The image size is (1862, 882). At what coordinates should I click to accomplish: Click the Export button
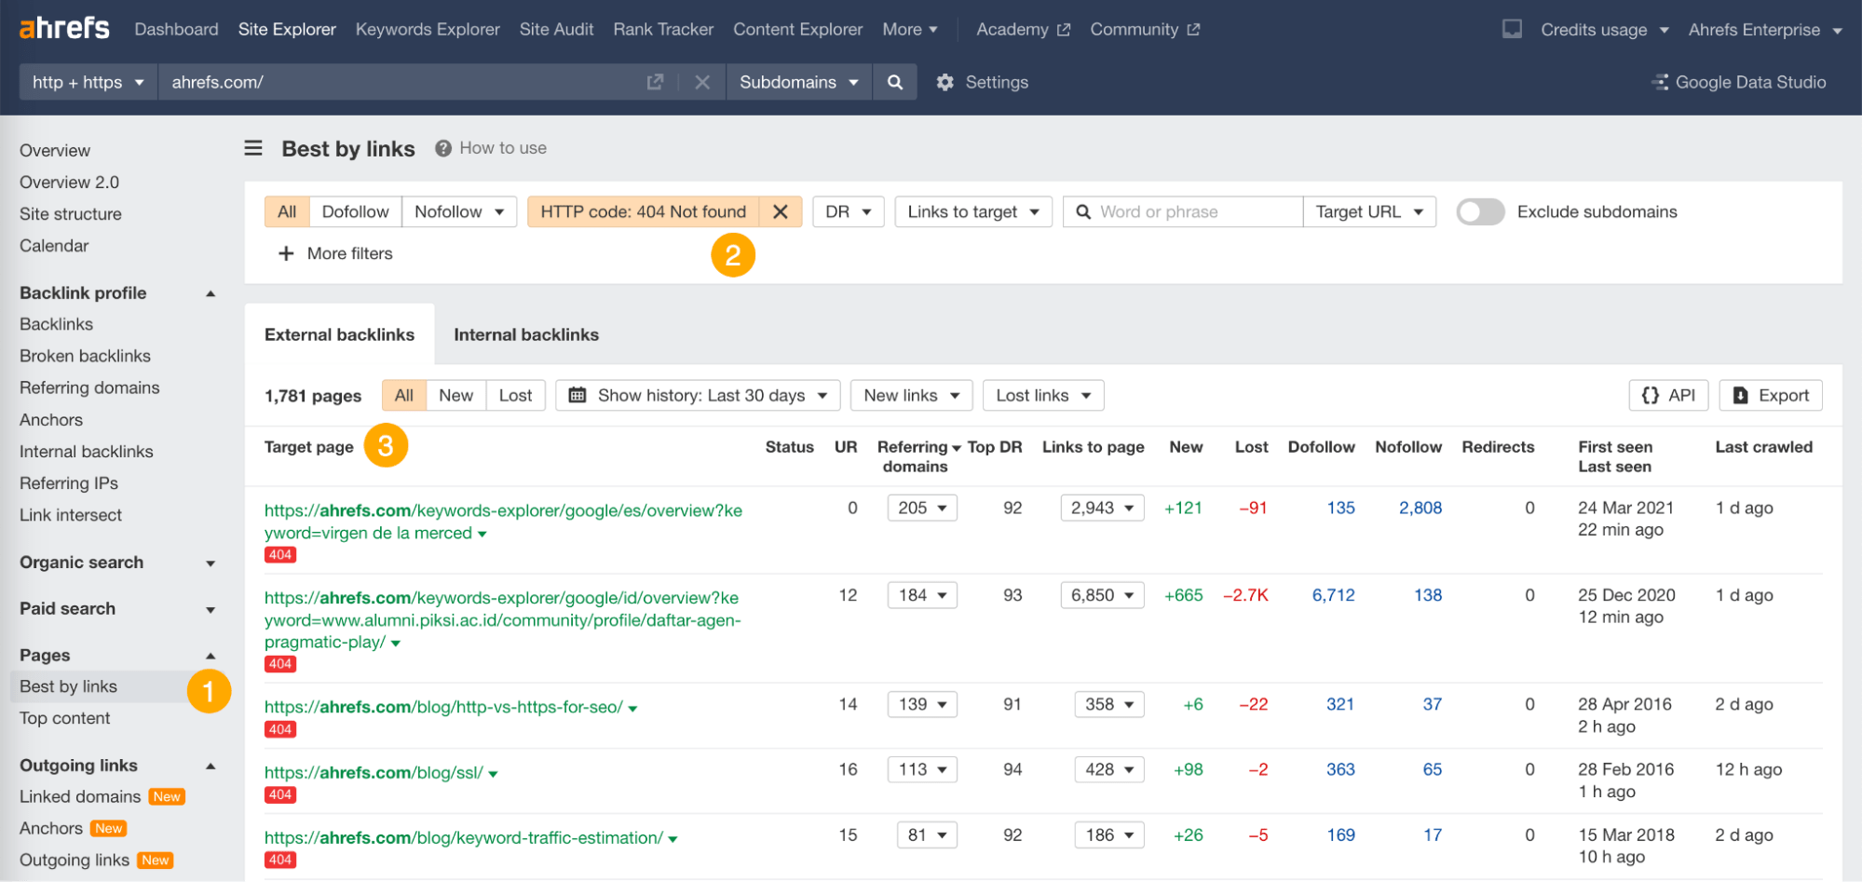coord(1770,395)
